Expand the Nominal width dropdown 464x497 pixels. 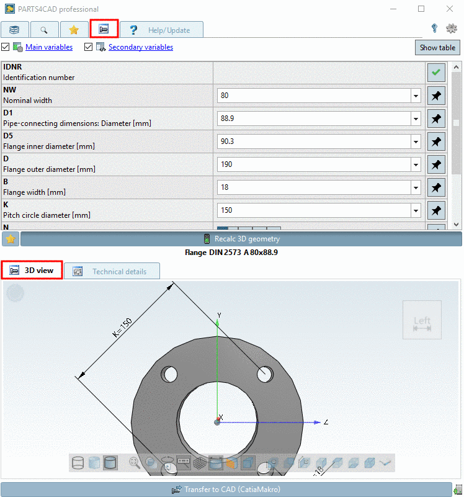[x=416, y=96]
